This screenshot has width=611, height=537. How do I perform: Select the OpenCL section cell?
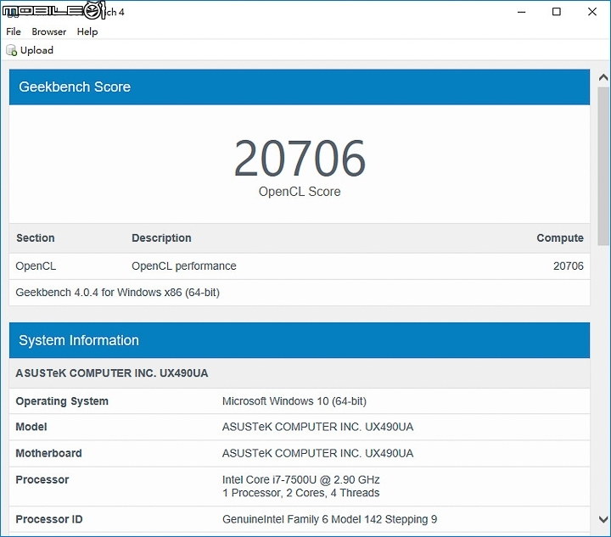pos(36,266)
